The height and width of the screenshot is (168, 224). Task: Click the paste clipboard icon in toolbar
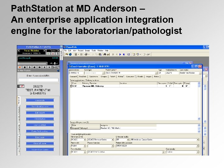pos(100,54)
